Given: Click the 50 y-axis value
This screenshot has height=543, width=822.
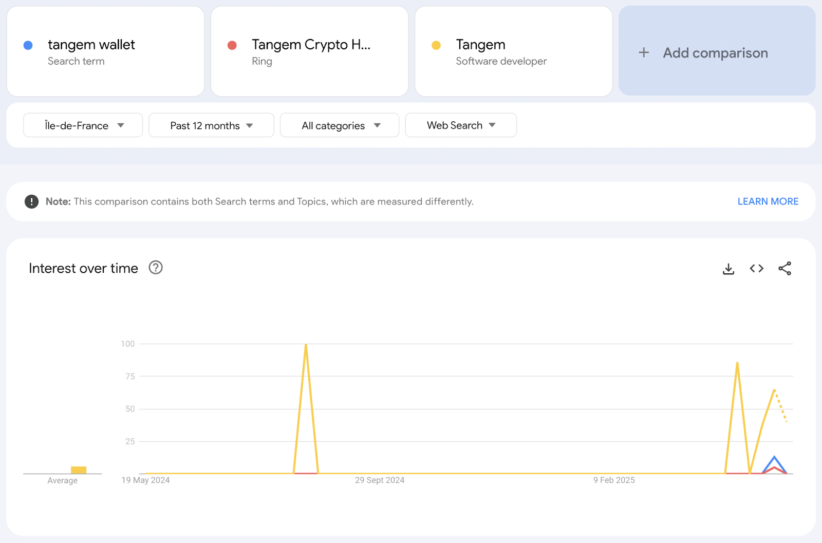Looking at the screenshot, I should coord(130,409).
